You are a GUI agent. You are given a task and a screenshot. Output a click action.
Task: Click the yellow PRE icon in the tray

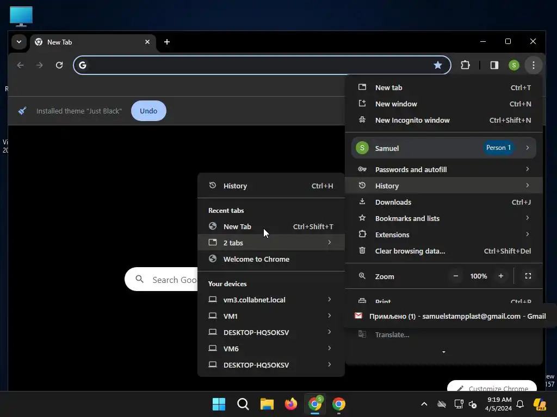coord(540,404)
